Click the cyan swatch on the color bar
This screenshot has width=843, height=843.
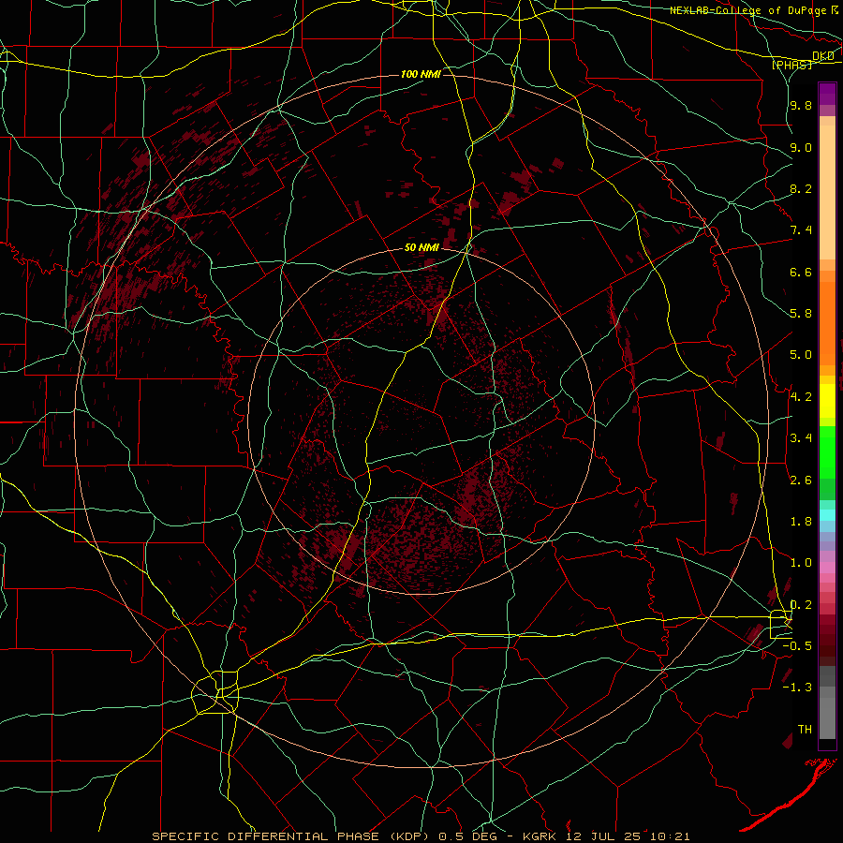tap(827, 514)
